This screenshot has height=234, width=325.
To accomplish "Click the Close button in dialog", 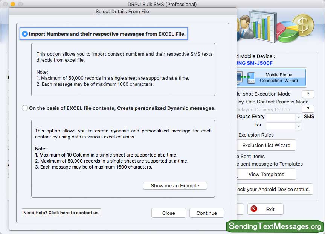I will pyautogui.click(x=168, y=213).
